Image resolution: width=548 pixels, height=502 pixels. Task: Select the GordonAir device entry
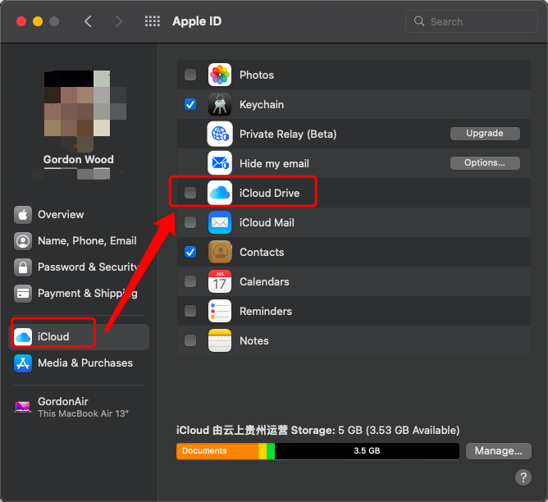pos(79,407)
